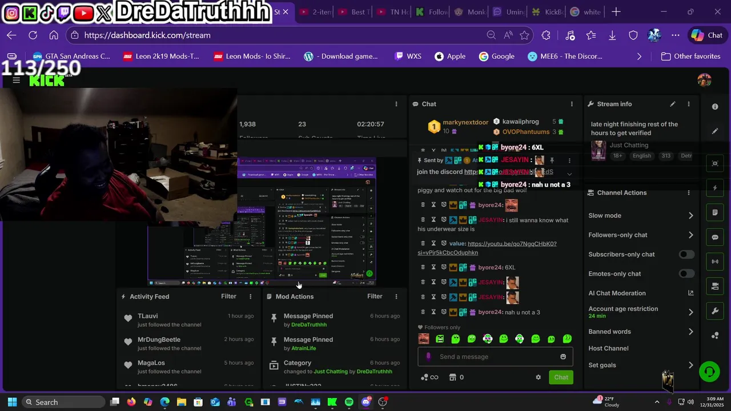Open stream stats panel options menu

(x=396, y=104)
